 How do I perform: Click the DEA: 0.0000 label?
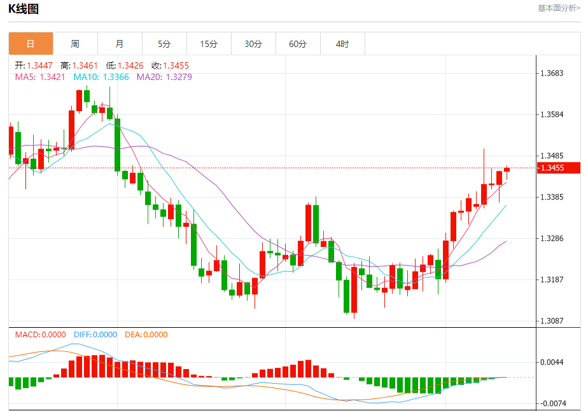click(x=146, y=335)
